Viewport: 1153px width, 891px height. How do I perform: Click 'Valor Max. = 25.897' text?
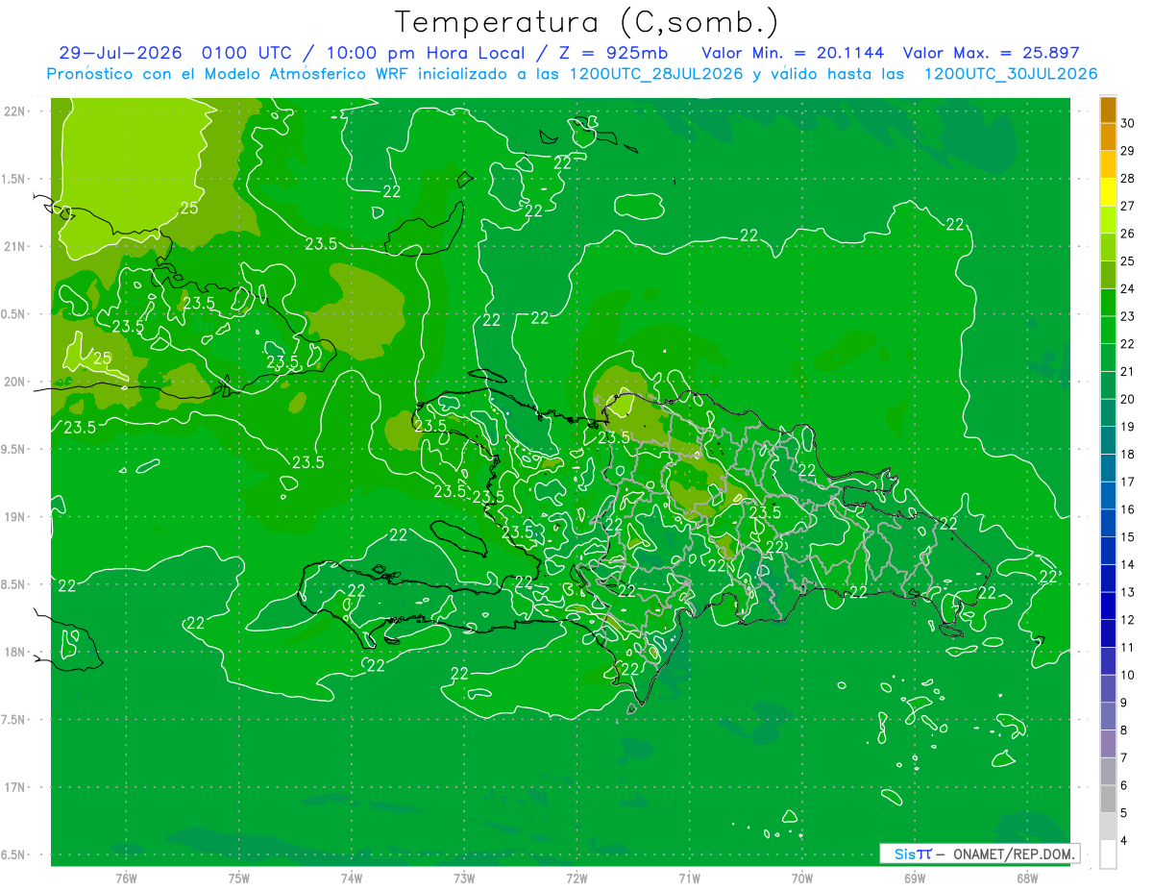[991, 53]
